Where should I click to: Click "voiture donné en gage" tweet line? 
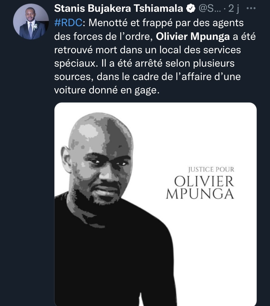pyautogui.click(x=106, y=90)
